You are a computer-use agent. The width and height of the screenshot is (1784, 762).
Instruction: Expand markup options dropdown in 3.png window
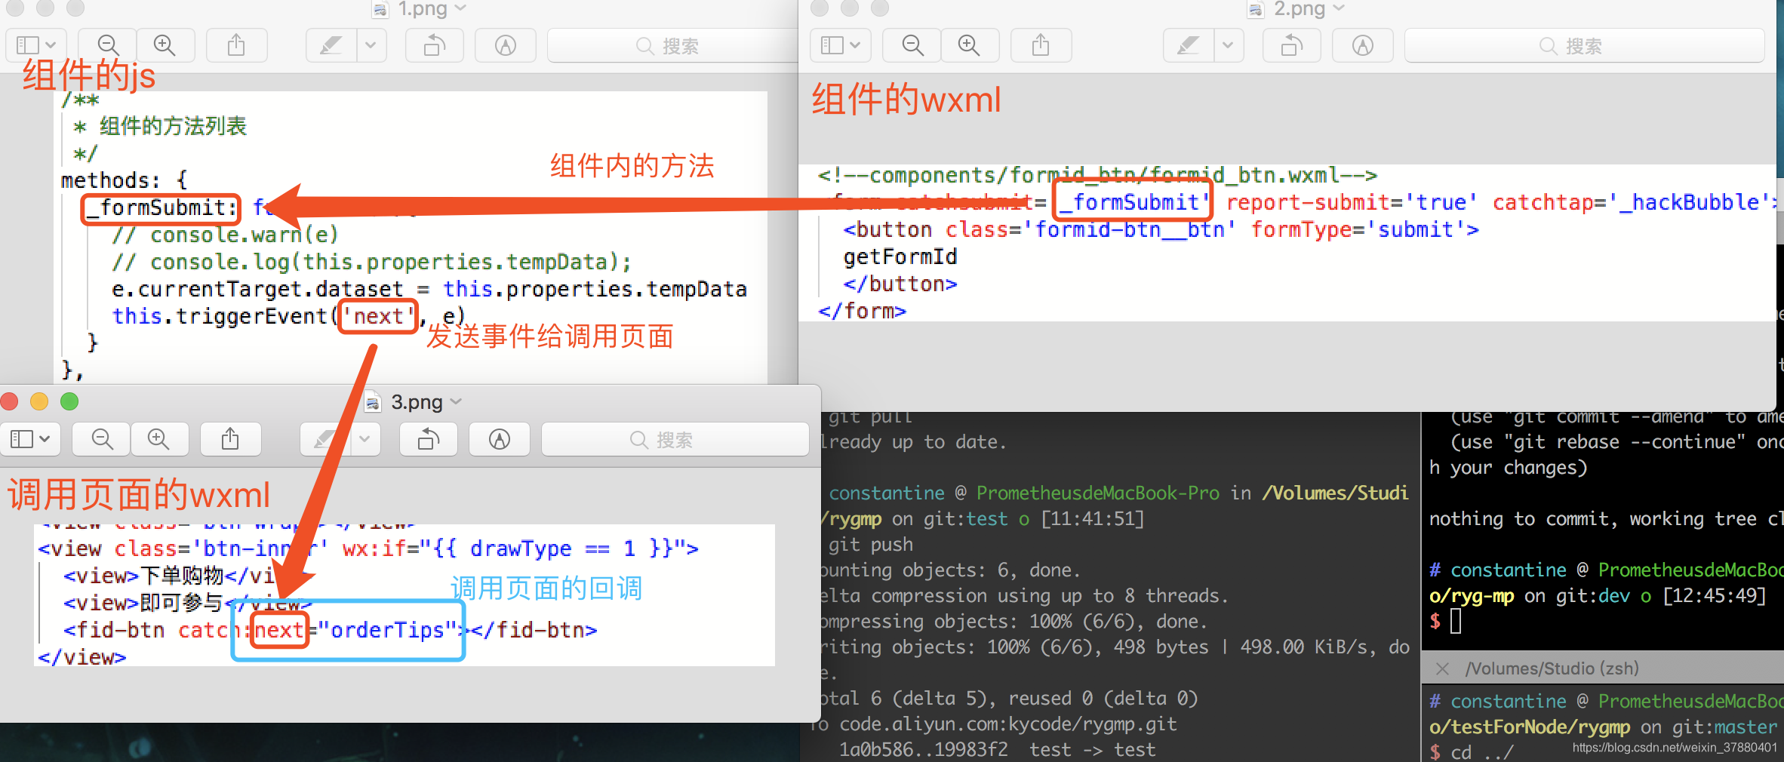364,439
